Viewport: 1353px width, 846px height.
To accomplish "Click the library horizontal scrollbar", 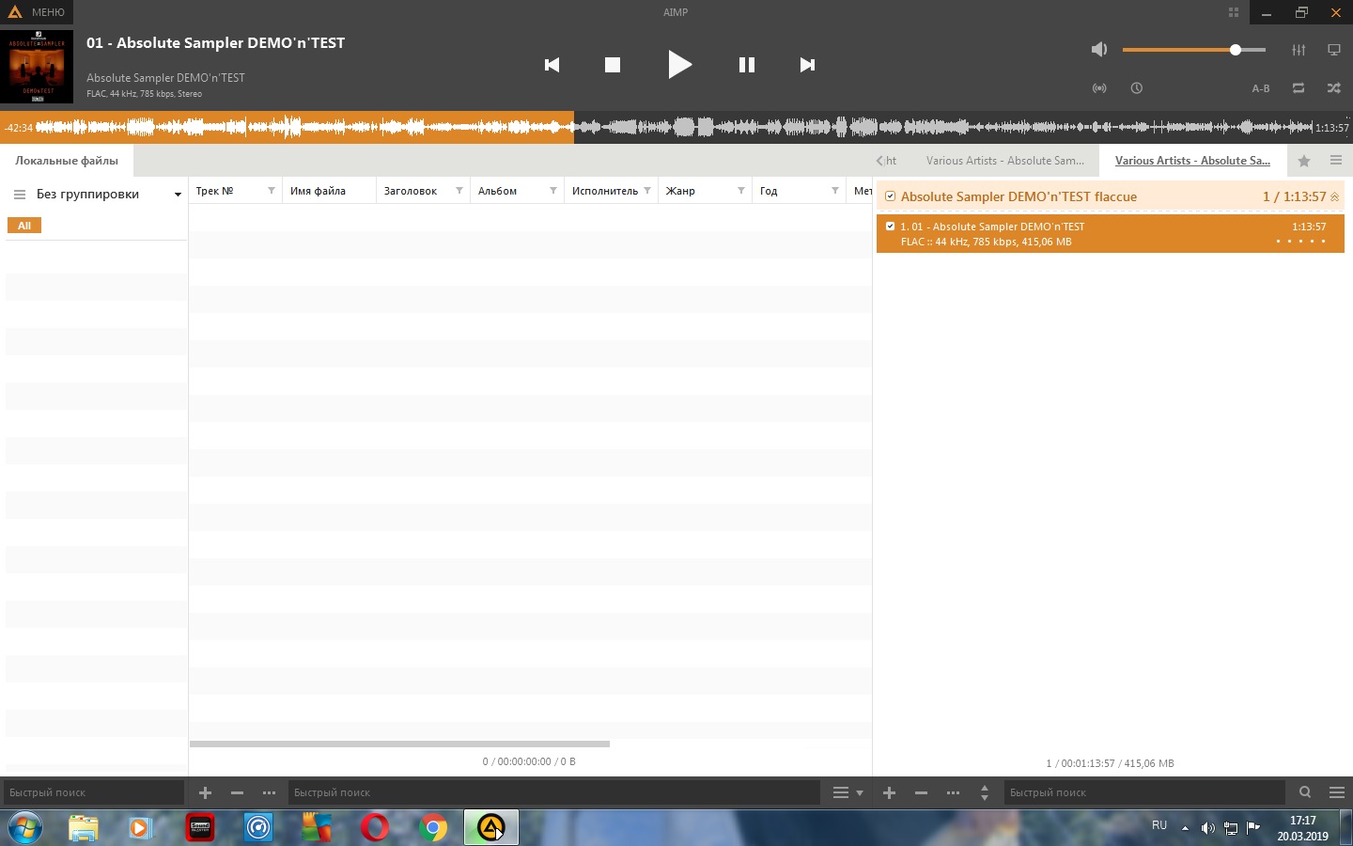I will coord(399,744).
